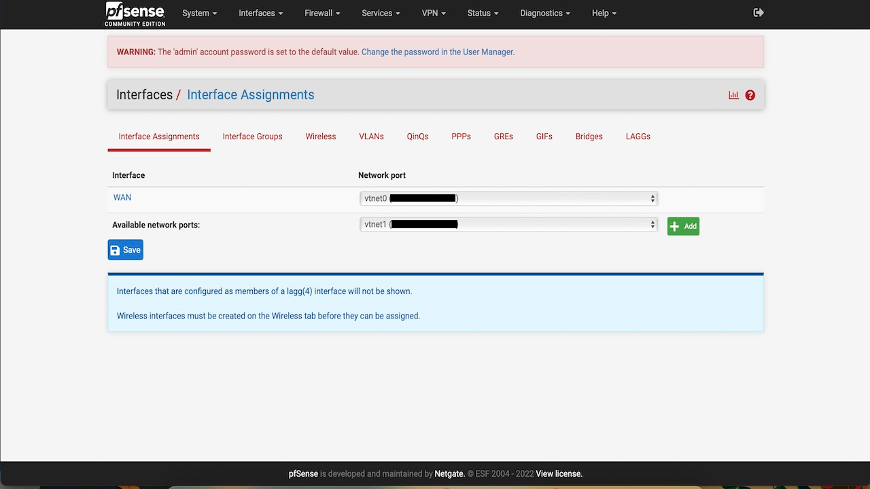
Task: Switch to the VLANs tab
Action: pyautogui.click(x=370, y=137)
